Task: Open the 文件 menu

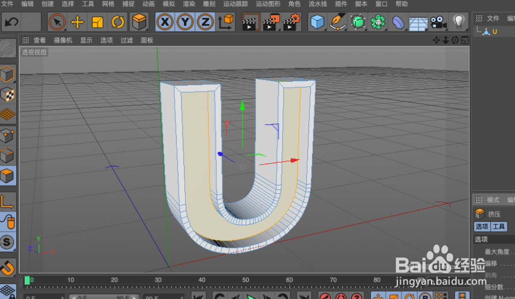Action: [x=7, y=4]
